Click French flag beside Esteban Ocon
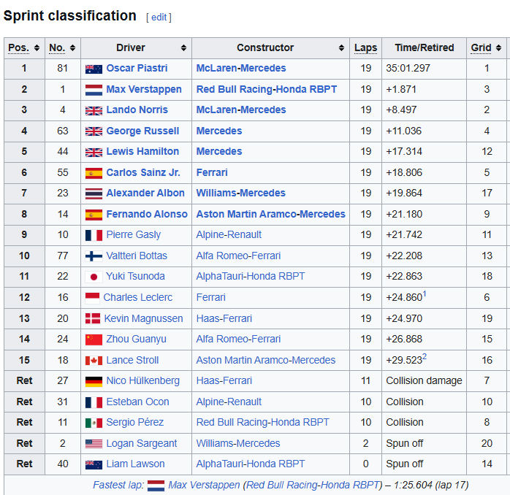 tap(94, 402)
